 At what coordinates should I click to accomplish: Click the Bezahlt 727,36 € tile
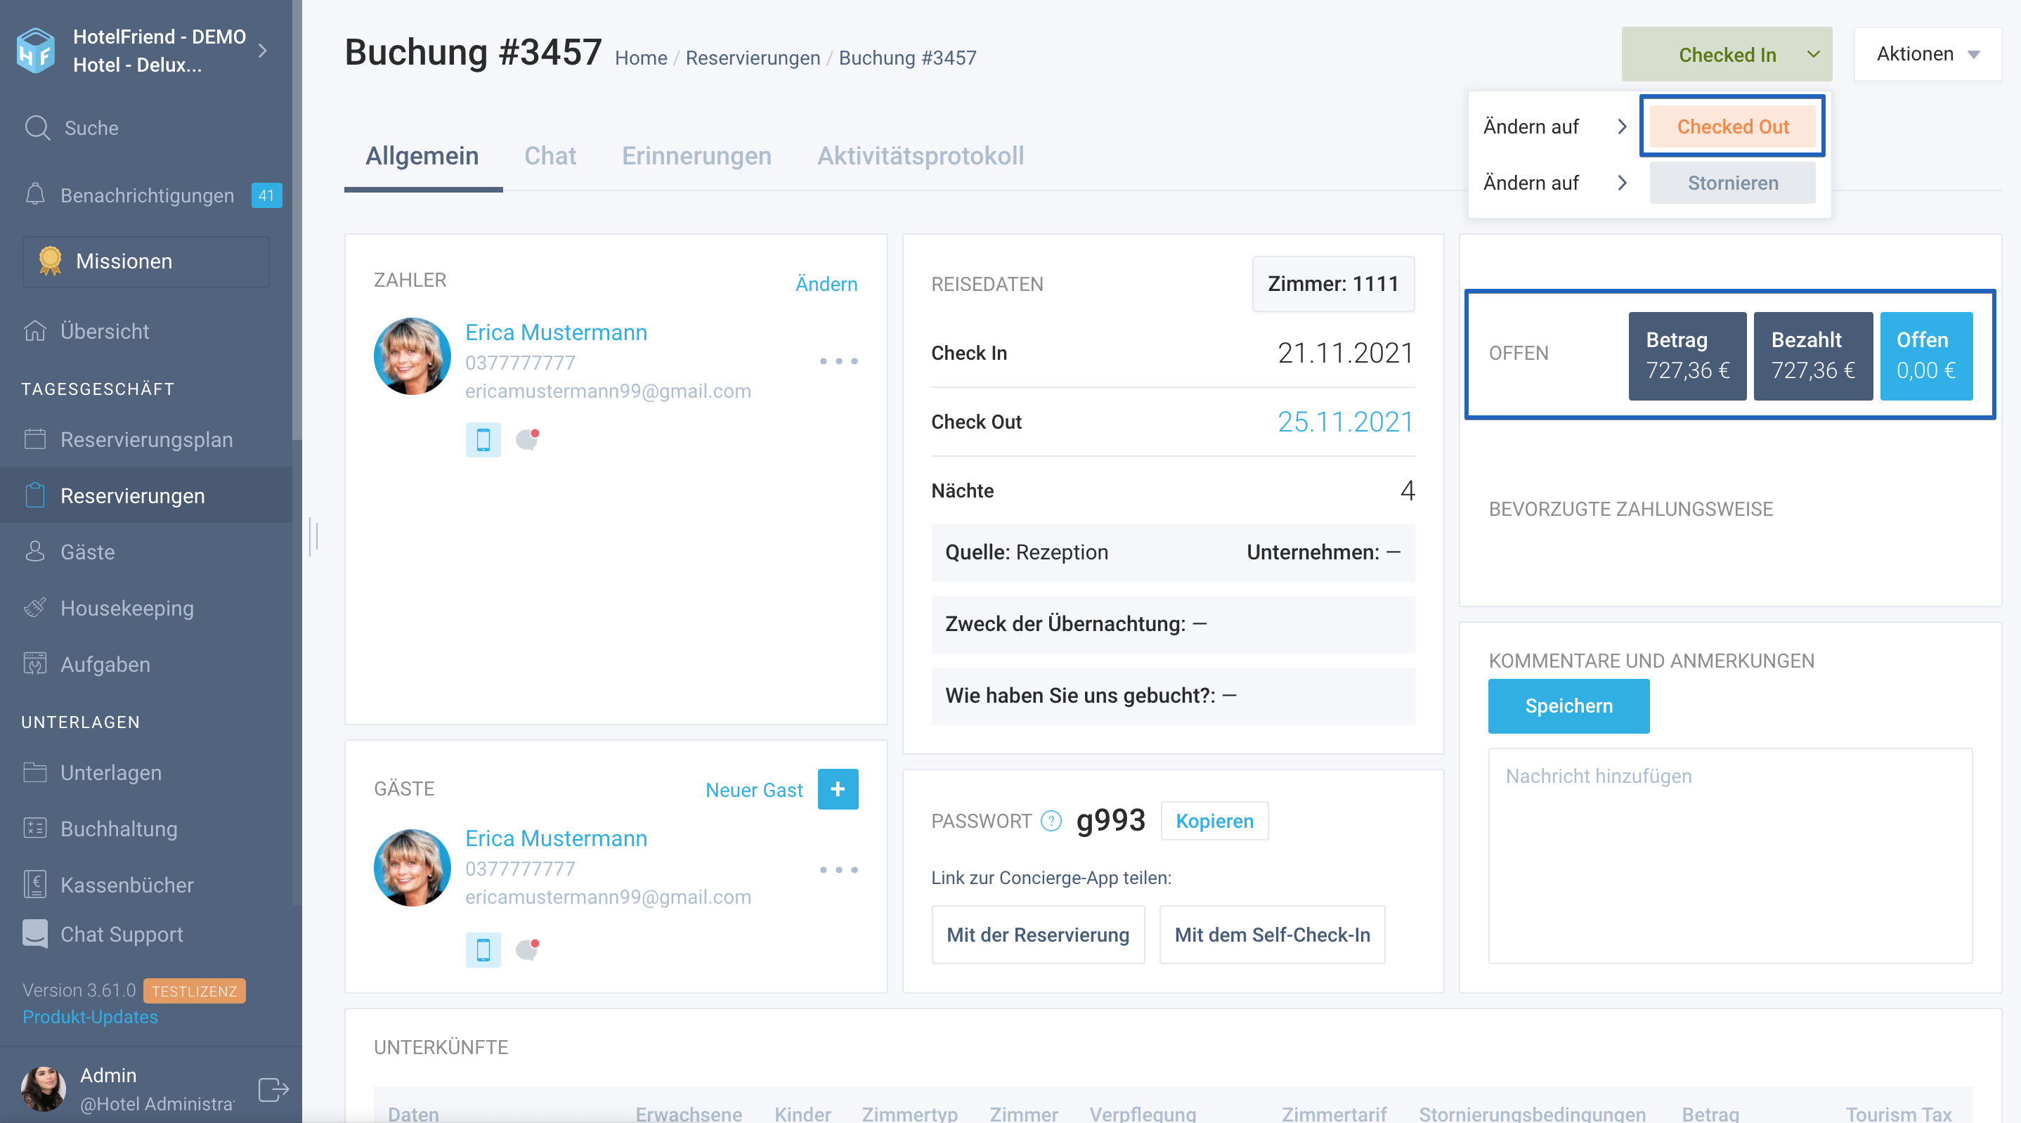(1813, 356)
